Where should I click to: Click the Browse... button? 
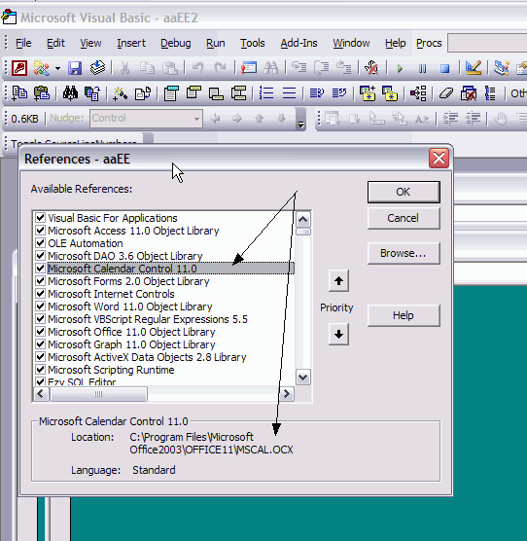click(x=404, y=253)
